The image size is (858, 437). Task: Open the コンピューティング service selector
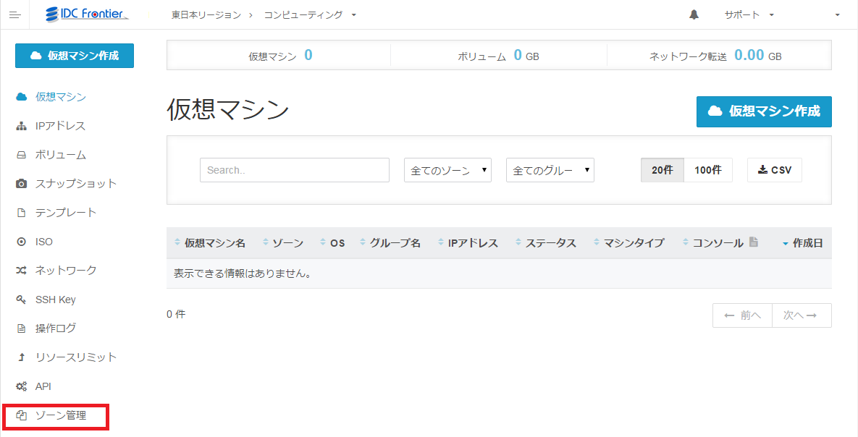(x=310, y=14)
